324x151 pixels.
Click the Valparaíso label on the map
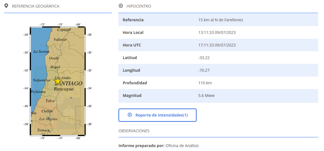point(41,80)
